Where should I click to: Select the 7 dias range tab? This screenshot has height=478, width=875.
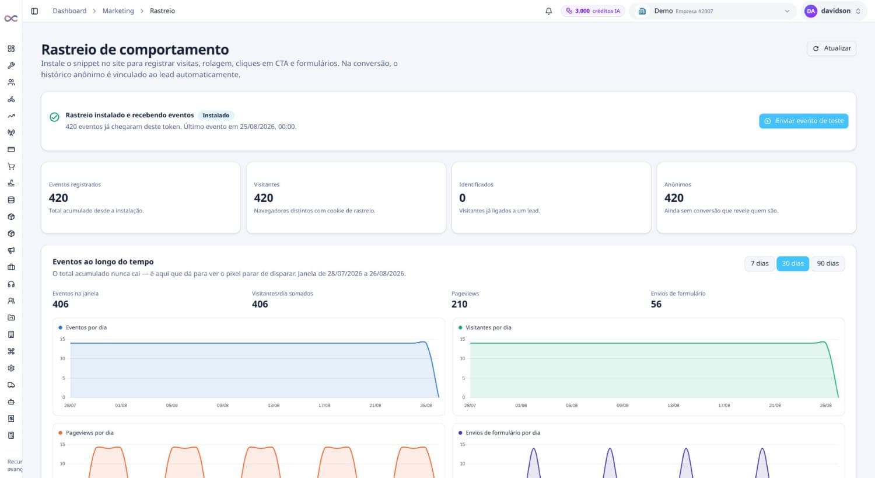[x=759, y=264]
